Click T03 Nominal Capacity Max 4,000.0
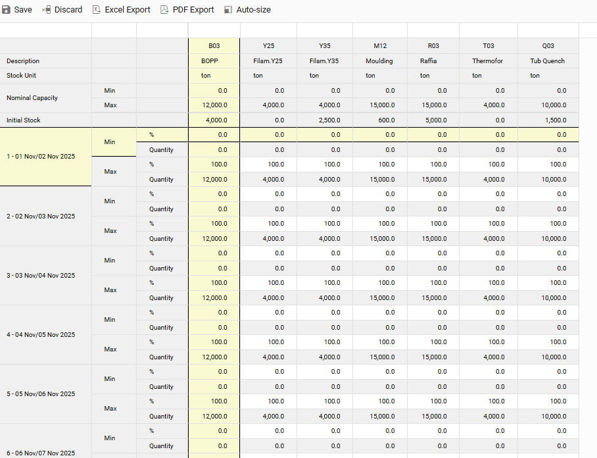 click(489, 105)
